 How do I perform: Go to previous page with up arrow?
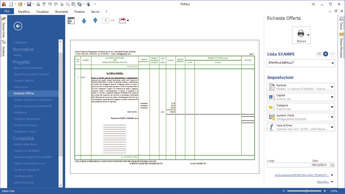pyautogui.click(x=84, y=21)
